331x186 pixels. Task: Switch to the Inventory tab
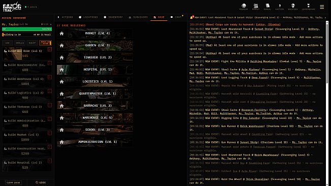point(113,17)
